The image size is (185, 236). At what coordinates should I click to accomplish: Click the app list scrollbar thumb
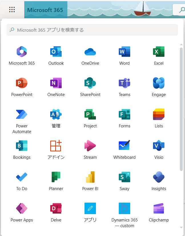point(181,109)
